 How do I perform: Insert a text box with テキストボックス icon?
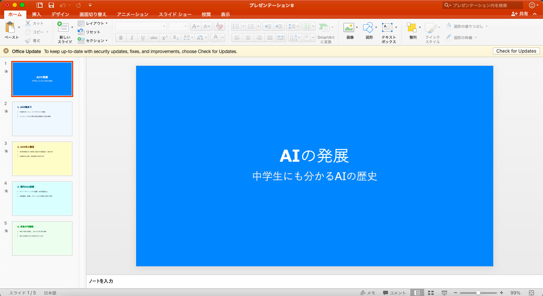pos(387,27)
